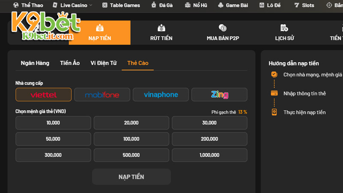The width and height of the screenshot is (343, 193).
Task: Click the Live Casino card icon
Action: 55,5
